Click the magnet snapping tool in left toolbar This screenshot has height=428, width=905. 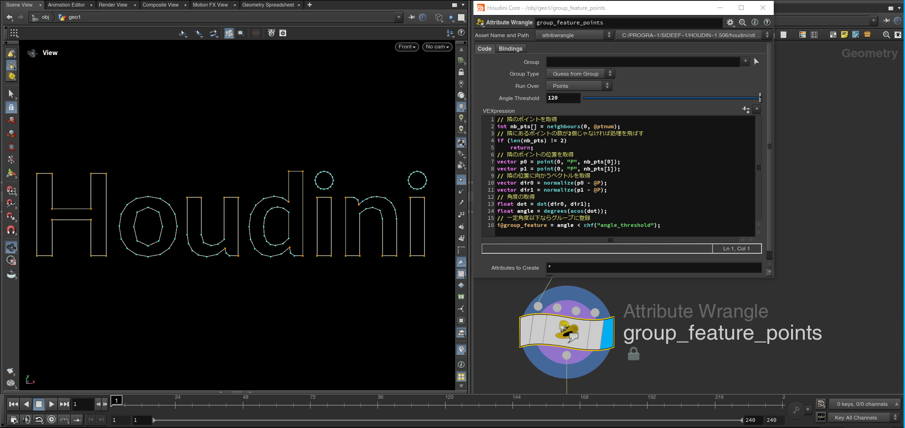[11, 230]
